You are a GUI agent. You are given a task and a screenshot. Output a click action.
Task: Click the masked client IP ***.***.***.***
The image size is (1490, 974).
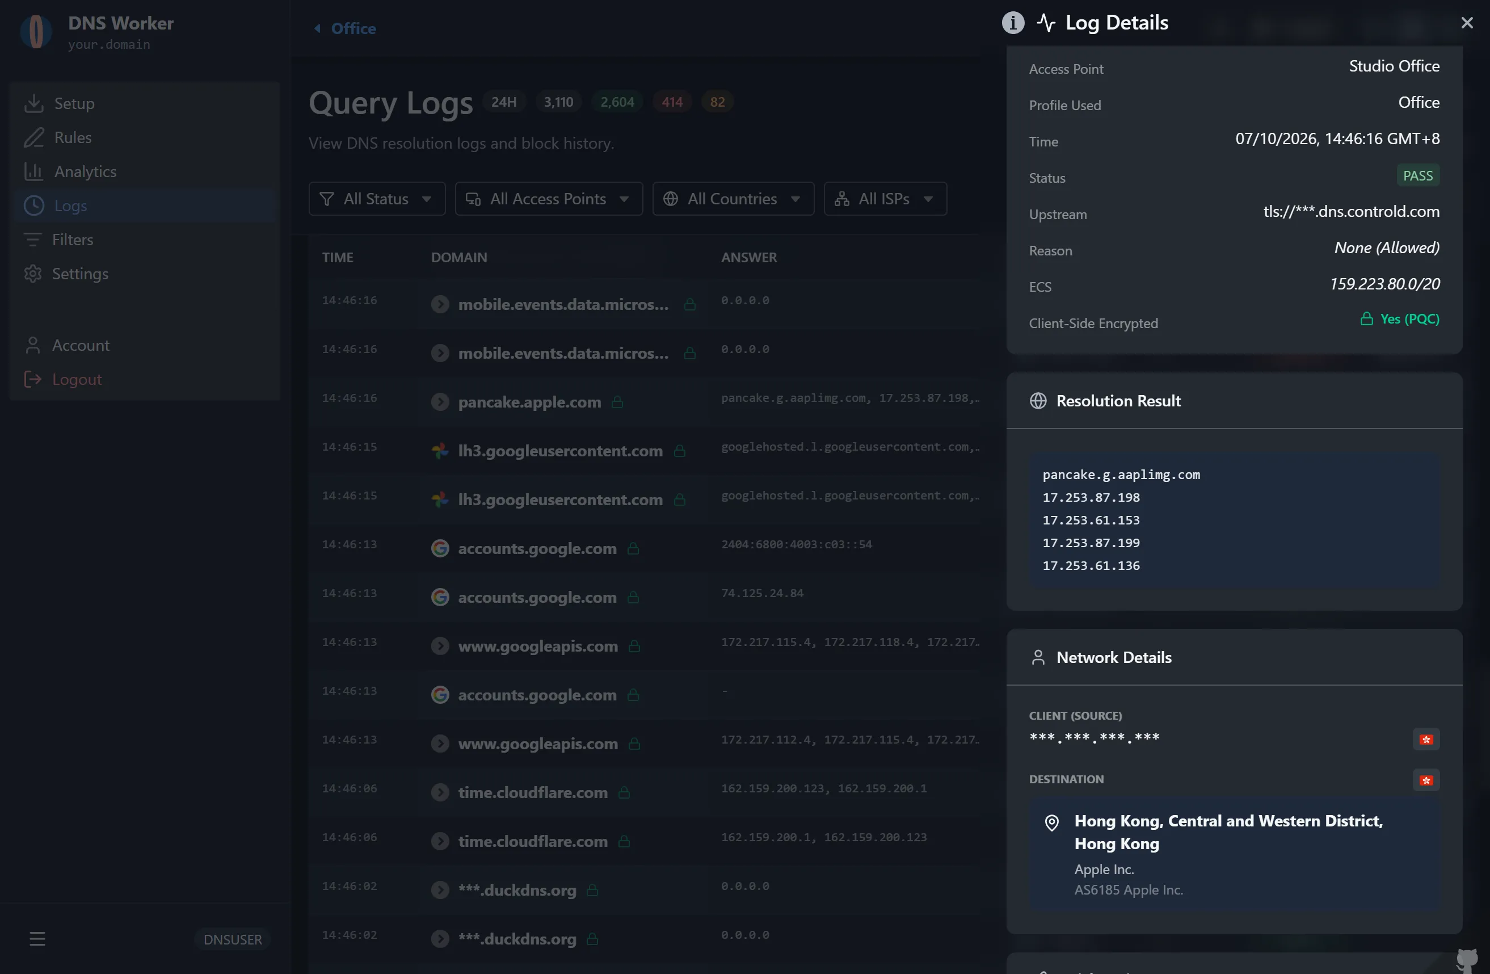coord(1095,738)
